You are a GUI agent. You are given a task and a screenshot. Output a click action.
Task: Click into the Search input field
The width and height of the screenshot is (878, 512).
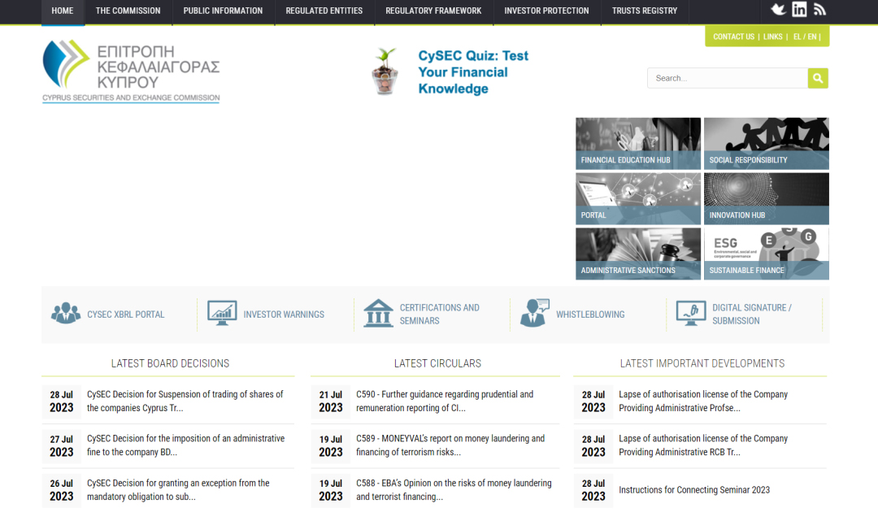728,78
